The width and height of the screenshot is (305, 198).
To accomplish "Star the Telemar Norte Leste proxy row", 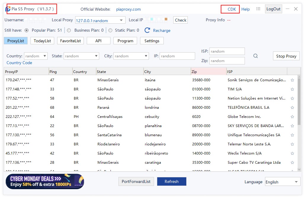I will coord(292,144).
